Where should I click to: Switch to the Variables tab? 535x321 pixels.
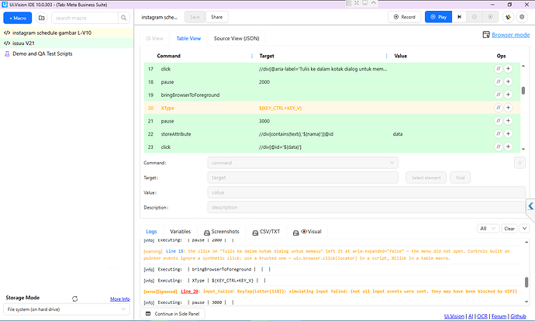click(180, 231)
